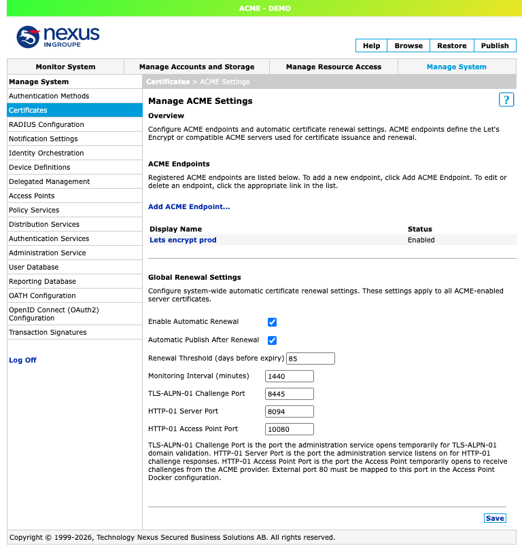Open Device Definitions sidebar item

pos(75,167)
